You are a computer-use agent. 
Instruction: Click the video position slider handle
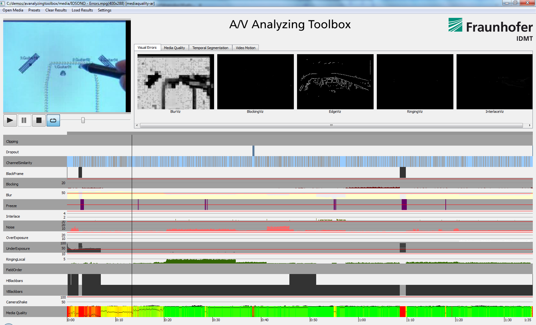[x=83, y=120]
